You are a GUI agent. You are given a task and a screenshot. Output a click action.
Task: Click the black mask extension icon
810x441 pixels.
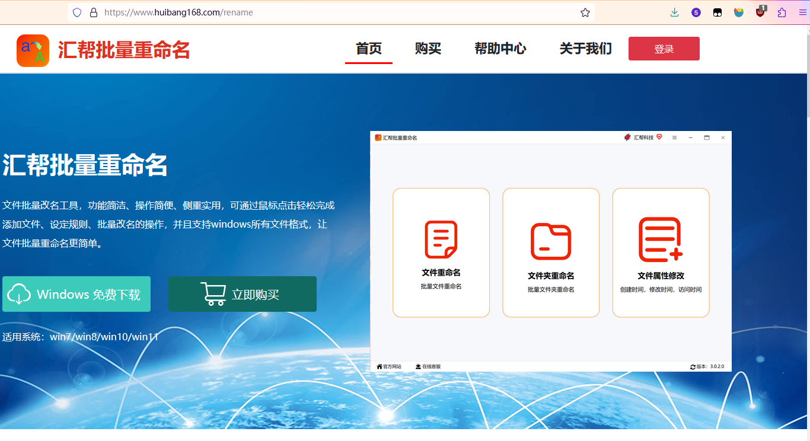click(x=717, y=12)
